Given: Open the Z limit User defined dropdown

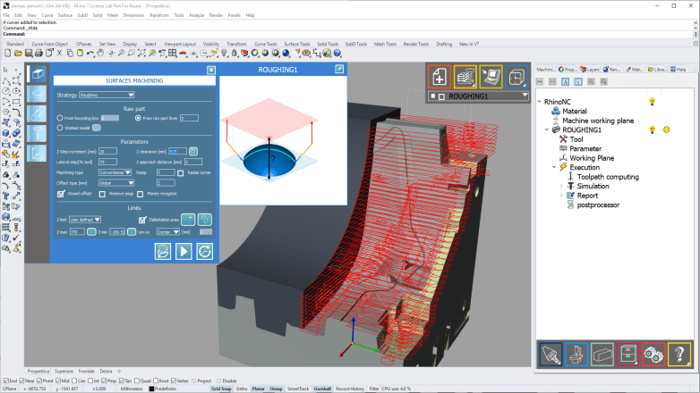Looking at the screenshot, I should click(85, 220).
